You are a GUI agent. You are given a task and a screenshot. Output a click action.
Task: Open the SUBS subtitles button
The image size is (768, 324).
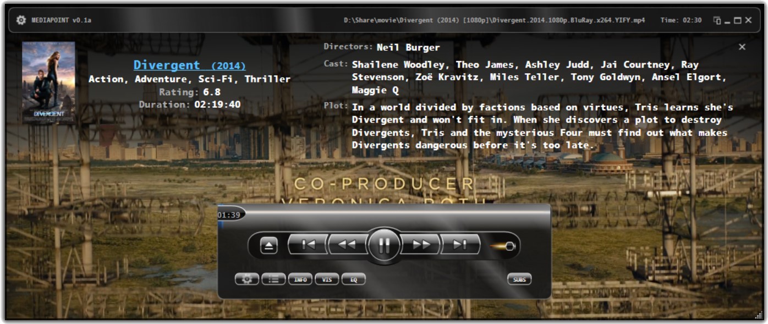[519, 279]
